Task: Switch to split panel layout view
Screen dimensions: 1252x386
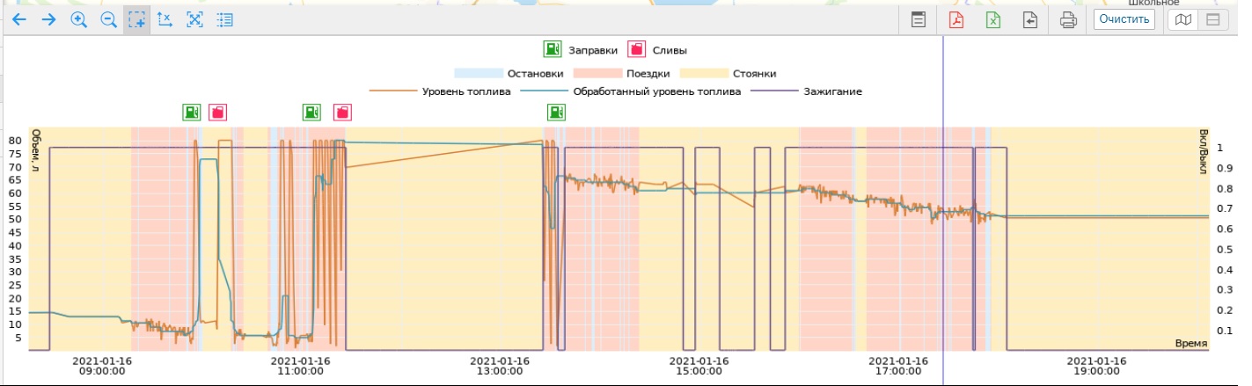Action: click(x=1212, y=19)
